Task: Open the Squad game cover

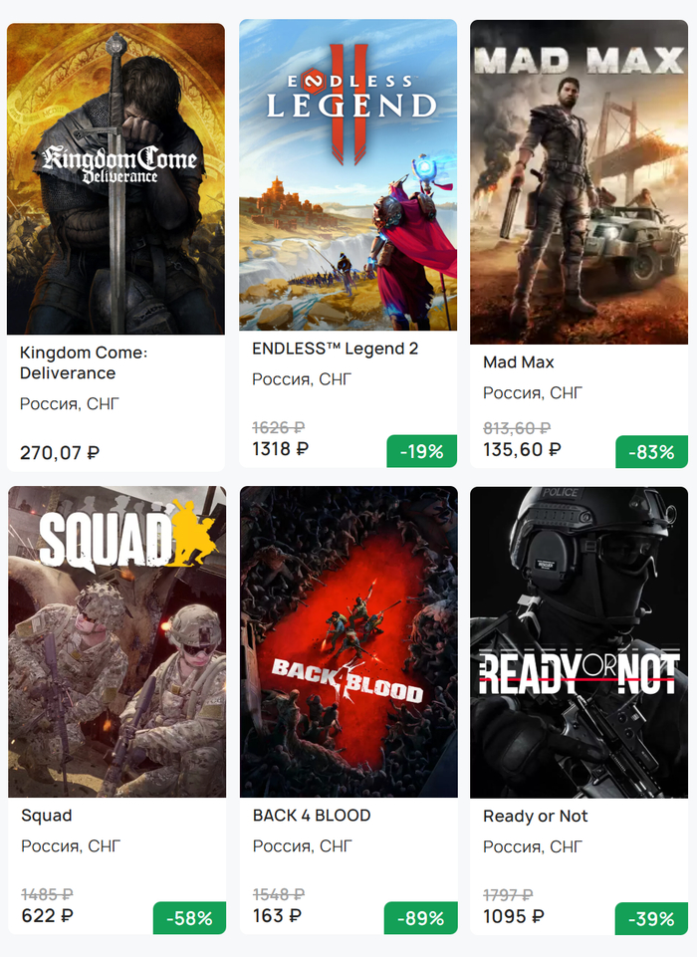Action: pyautogui.click(x=116, y=642)
